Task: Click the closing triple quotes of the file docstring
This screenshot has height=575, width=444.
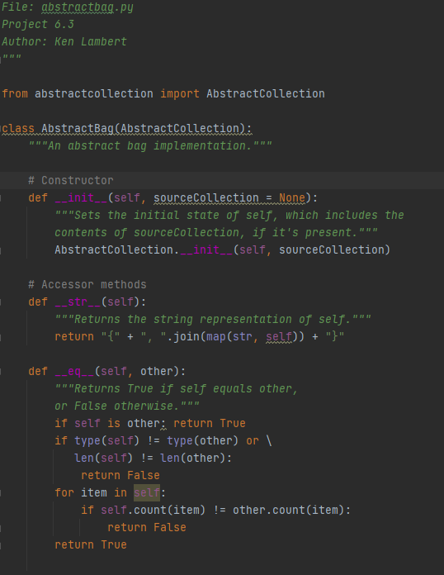Action: pos(12,59)
